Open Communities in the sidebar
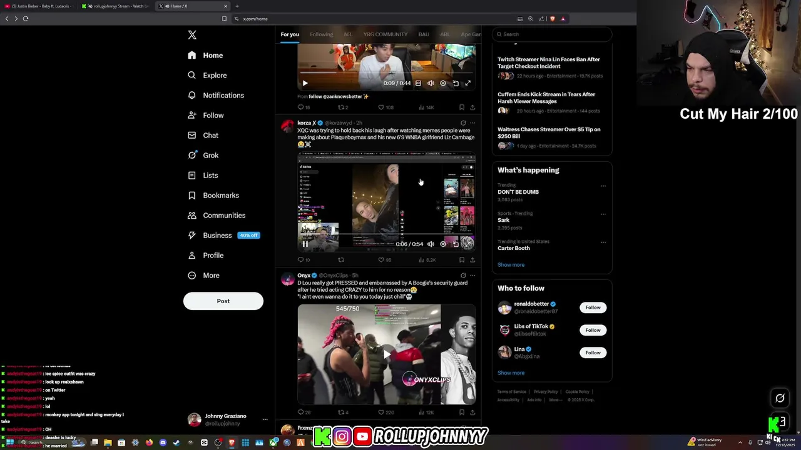The image size is (801, 450). (217, 215)
